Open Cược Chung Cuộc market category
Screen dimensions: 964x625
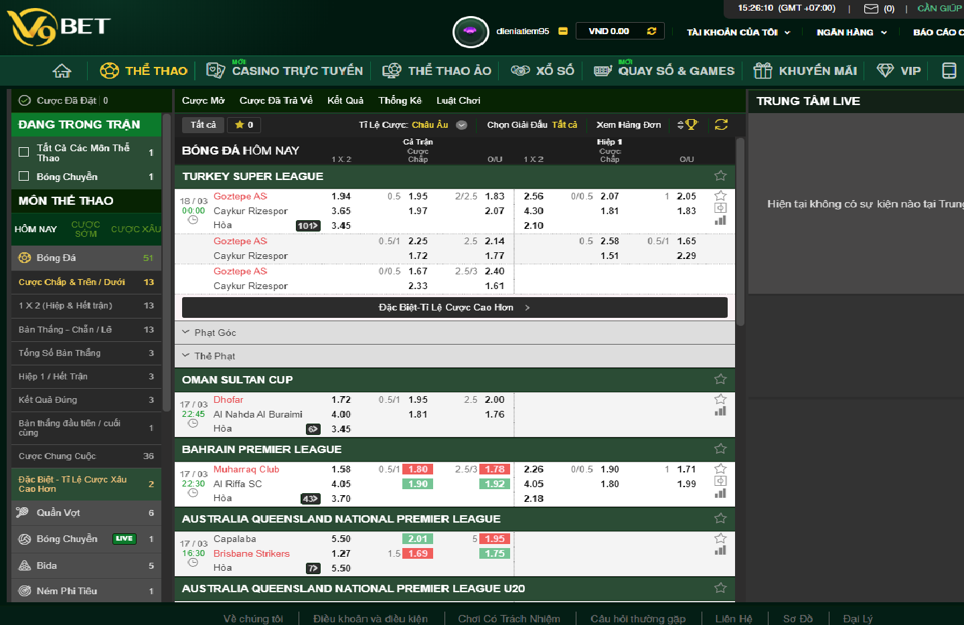pos(86,456)
